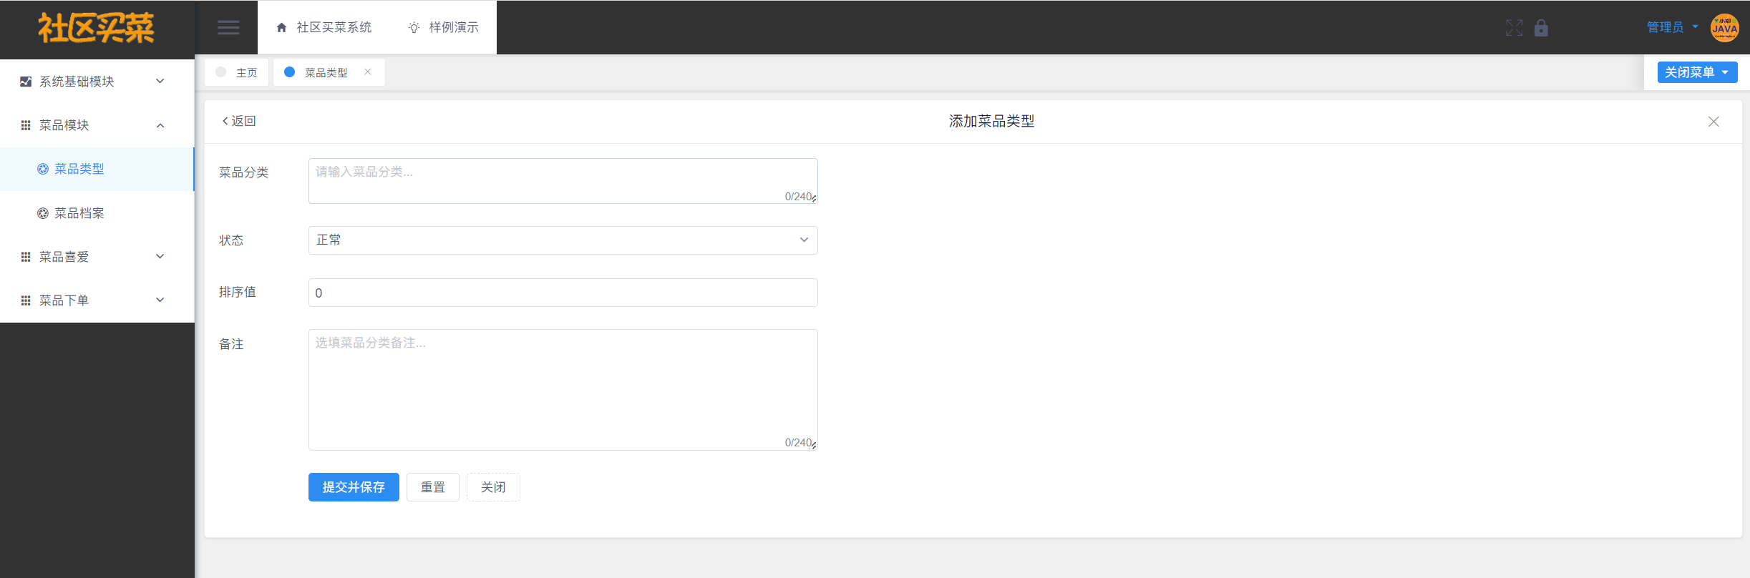The width and height of the screenshot is (1750, 578).
Task: Click the 添加菜品类型 heading
Action: (x=992, y=122)
